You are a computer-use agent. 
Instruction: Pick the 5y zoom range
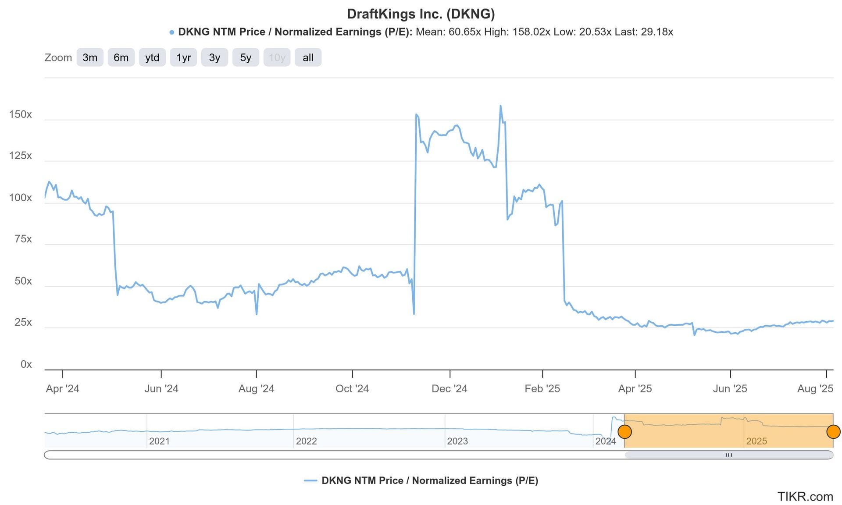(246, 57)
